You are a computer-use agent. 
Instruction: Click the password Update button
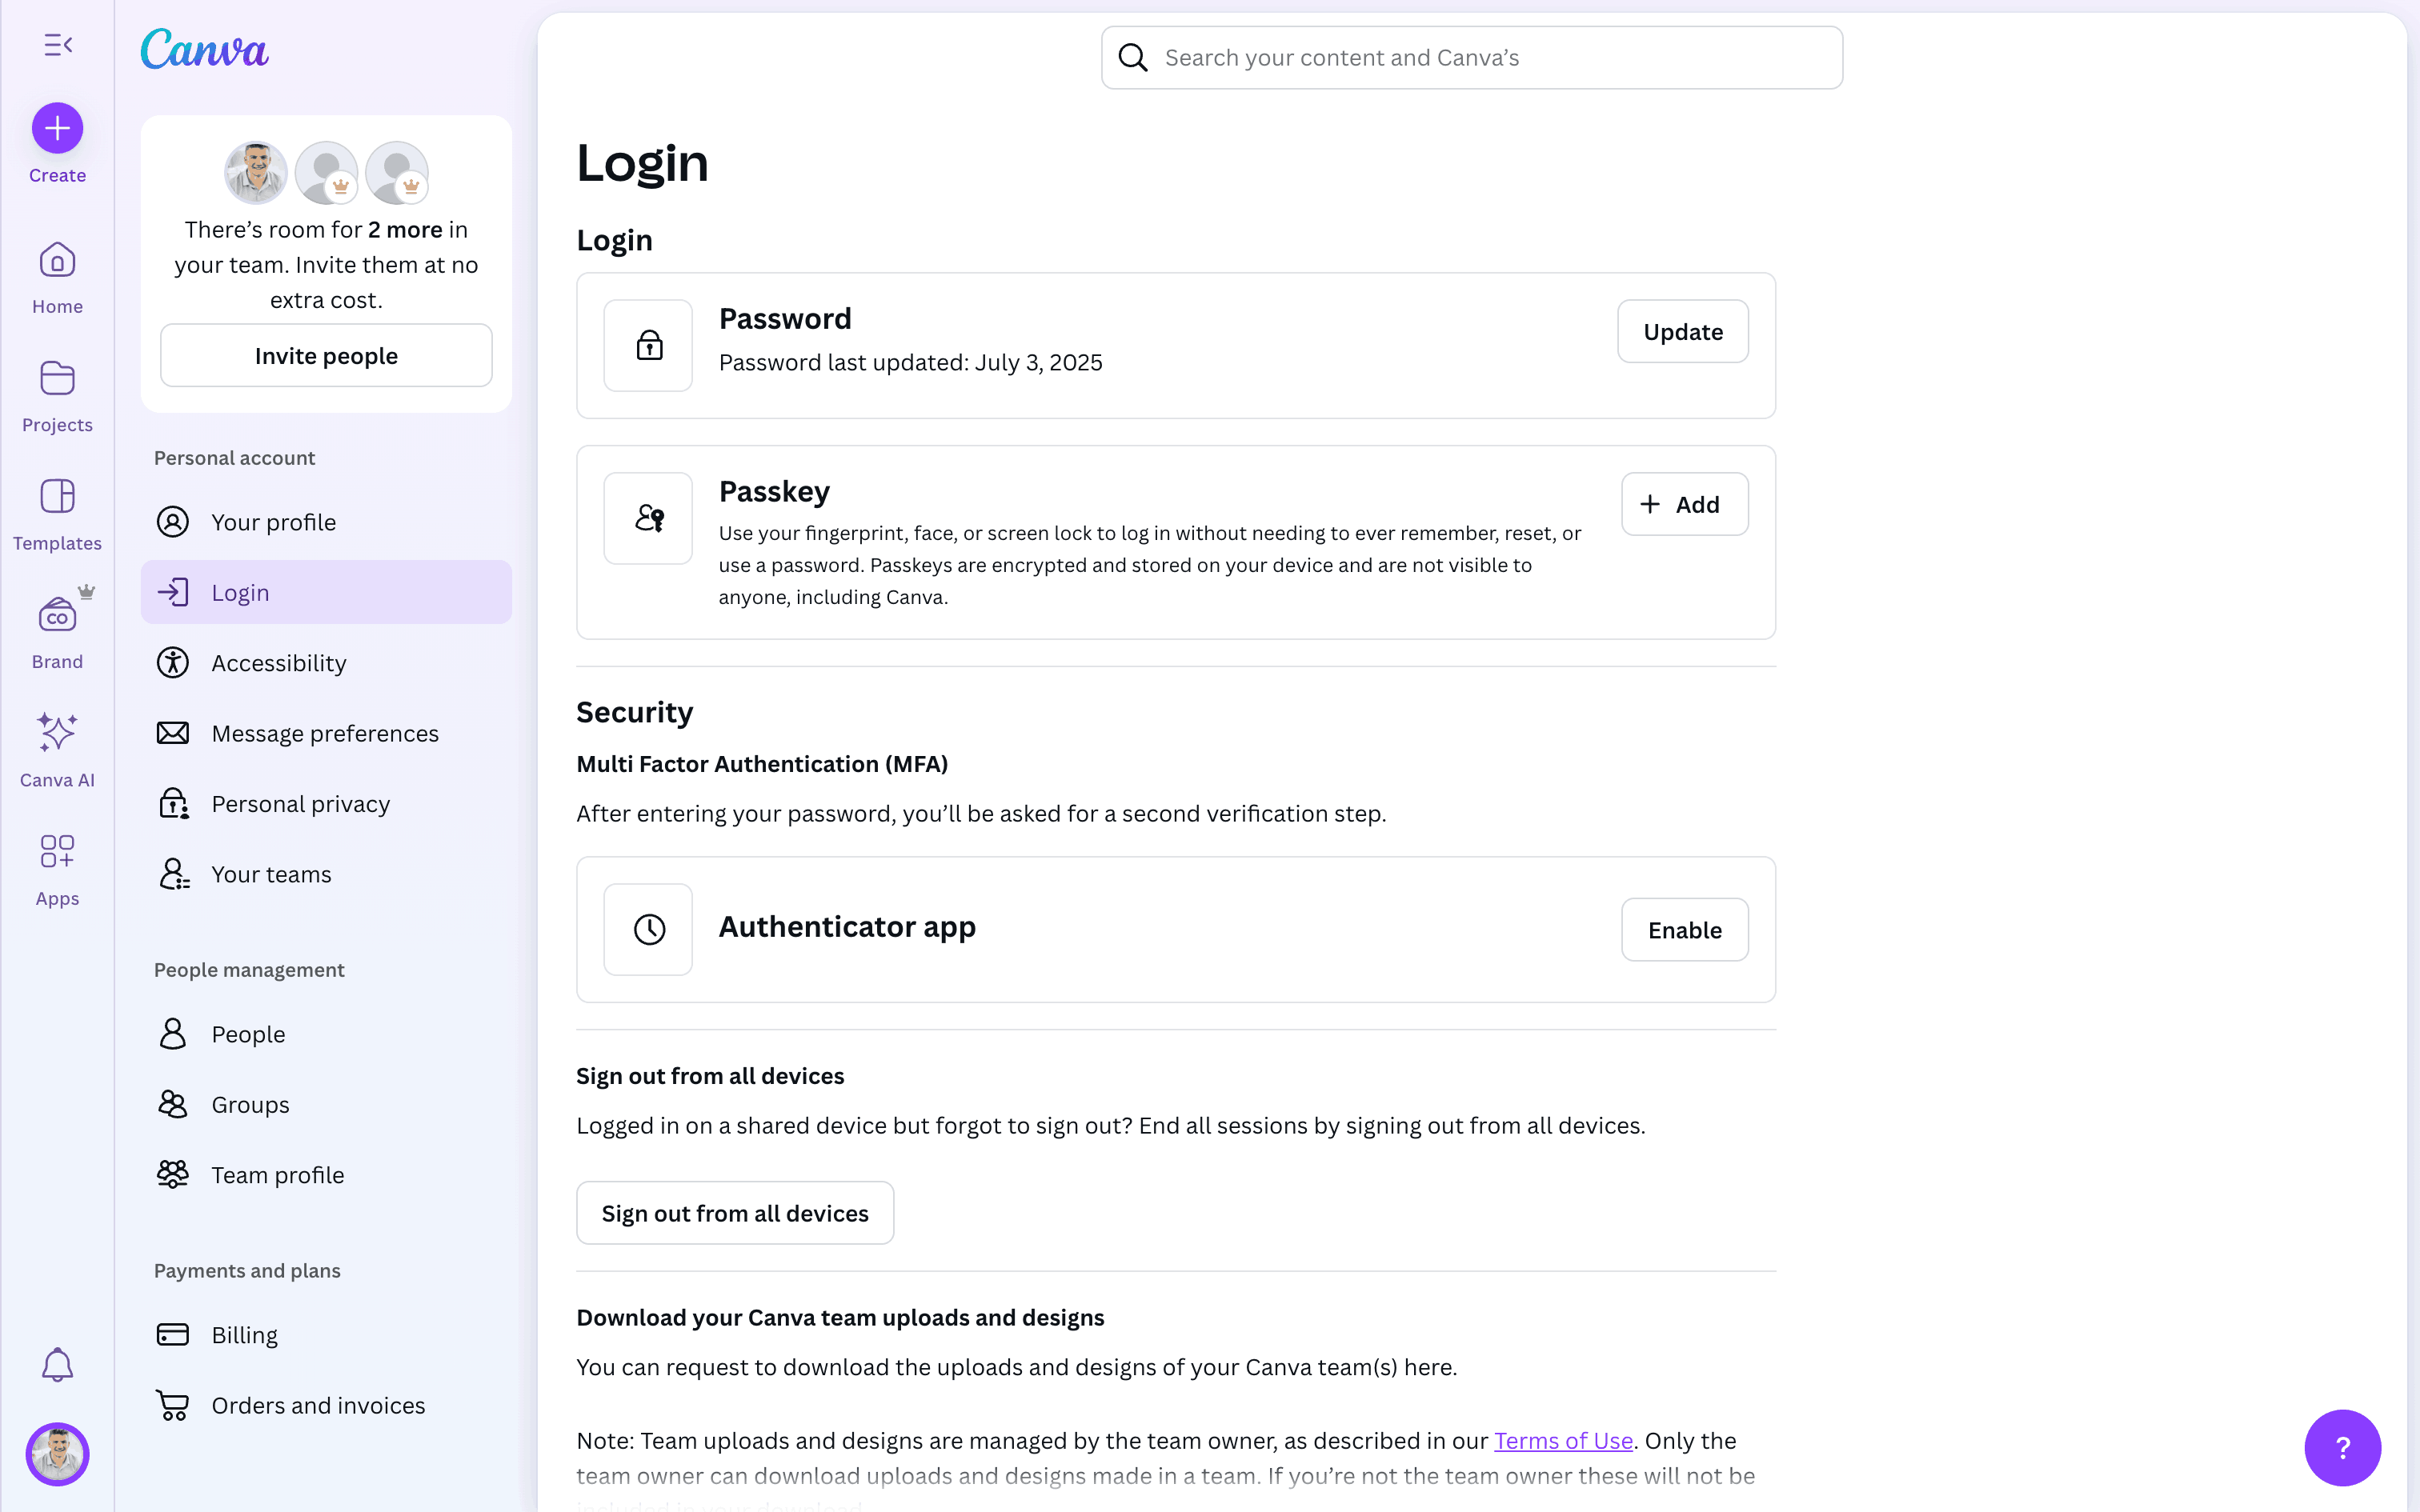(x=1682, y=332)
